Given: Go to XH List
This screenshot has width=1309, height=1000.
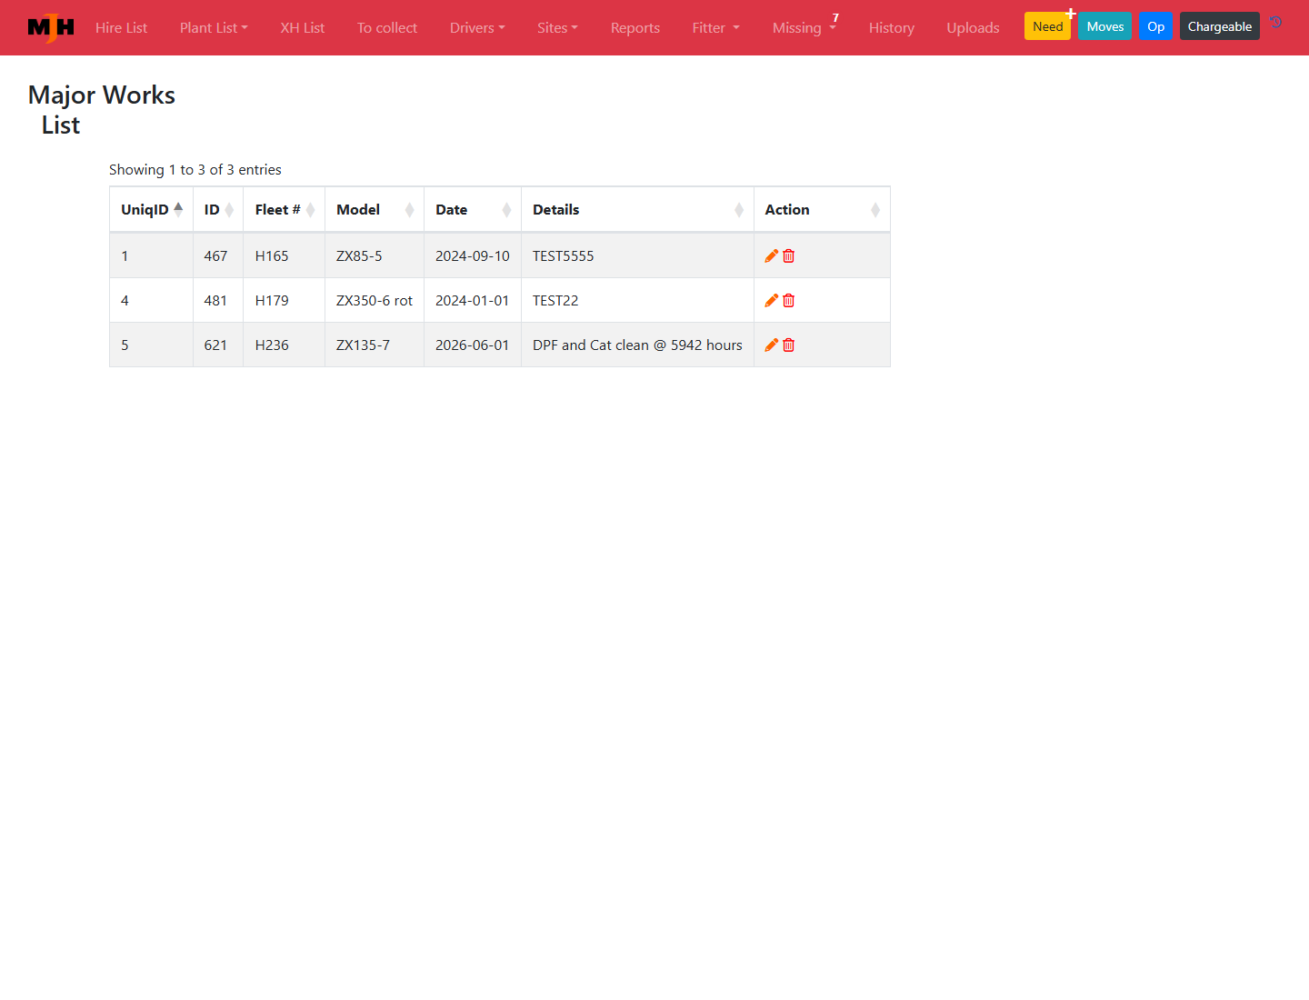Looking at the screenshot, I should pos(303,28).
